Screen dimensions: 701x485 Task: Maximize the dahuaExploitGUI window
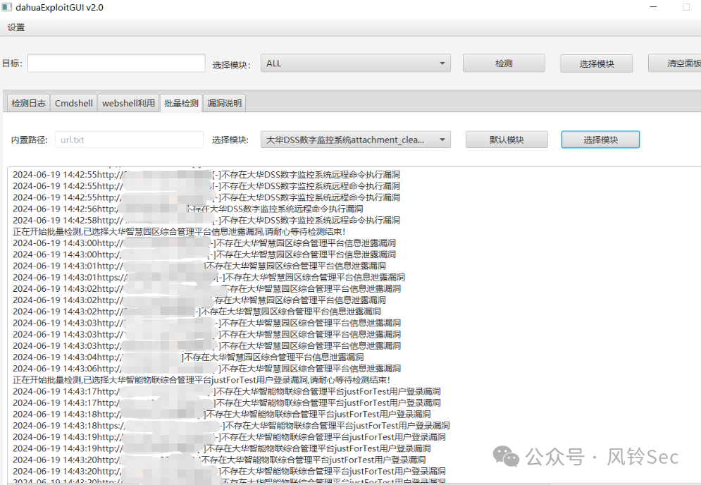686,7
